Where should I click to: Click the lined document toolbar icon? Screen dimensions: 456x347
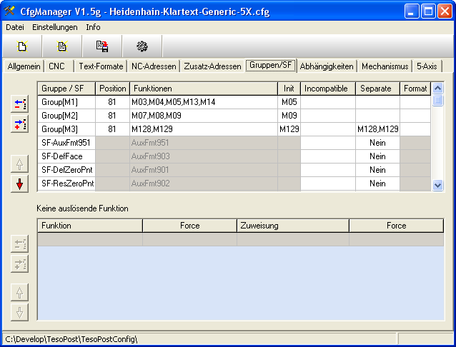(62, 46)
